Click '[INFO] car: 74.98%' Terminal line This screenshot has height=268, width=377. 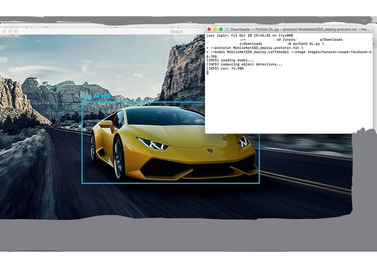225,68
